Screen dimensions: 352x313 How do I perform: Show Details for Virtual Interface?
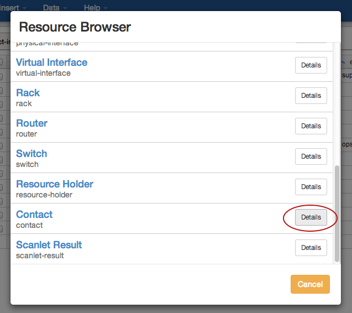tap(311, 65)
